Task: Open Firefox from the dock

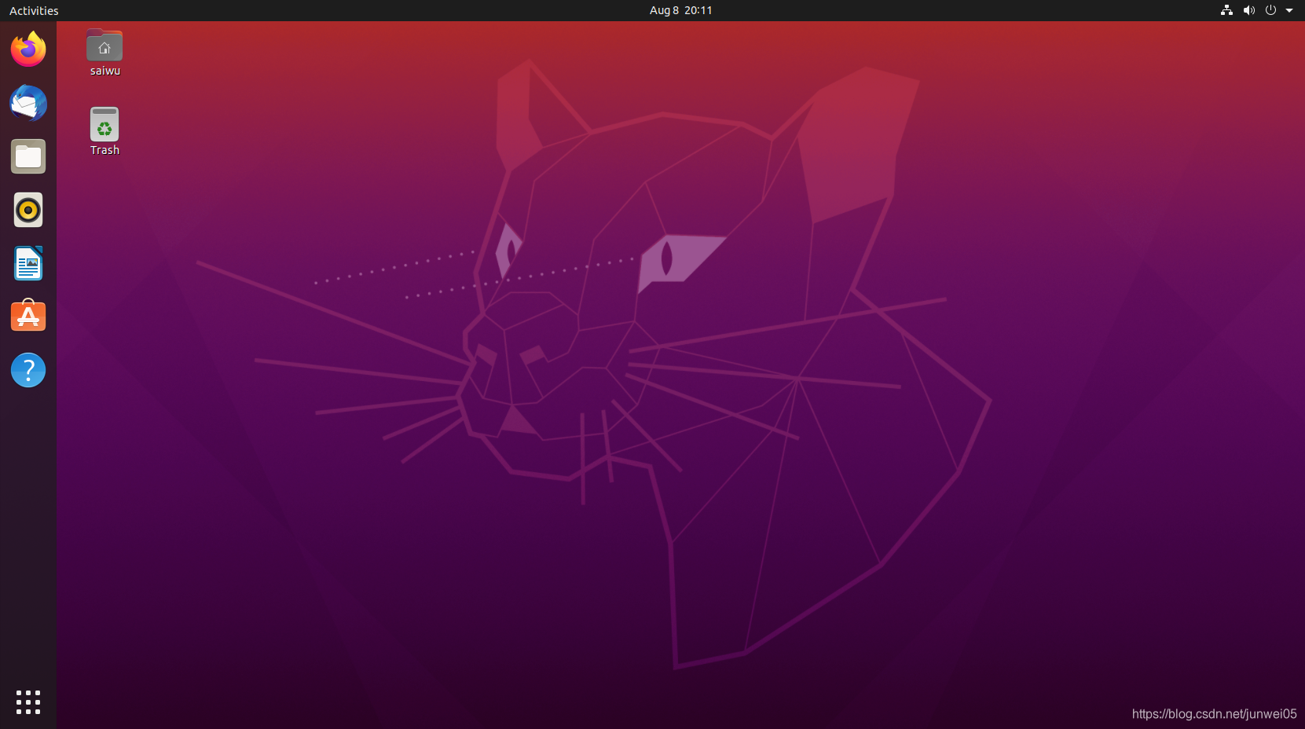Action: click(x=28, y=49)
